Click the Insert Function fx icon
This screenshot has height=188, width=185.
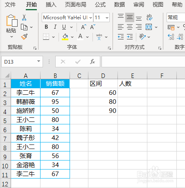(92, 62)
